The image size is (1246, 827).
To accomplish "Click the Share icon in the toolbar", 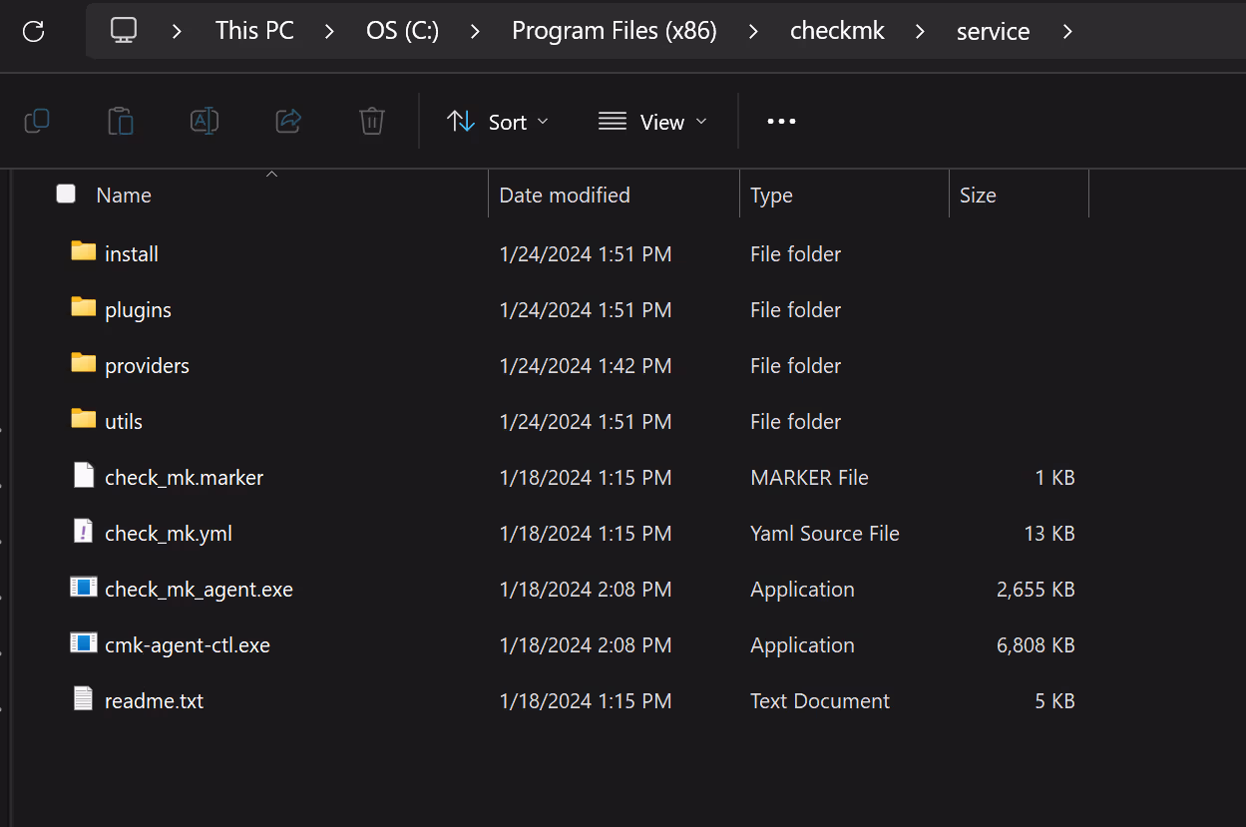I will click(288, 122).
